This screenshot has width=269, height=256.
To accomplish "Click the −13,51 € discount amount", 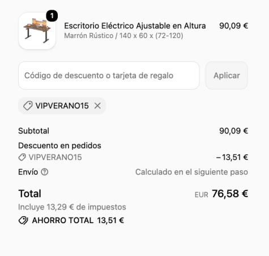I will [x=232, y=157].
